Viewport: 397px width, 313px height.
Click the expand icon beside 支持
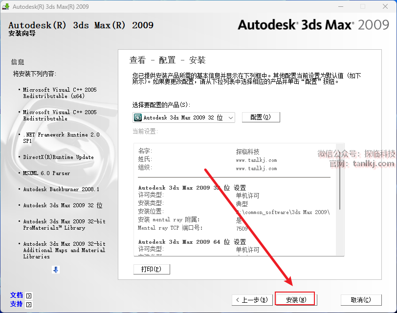point(29,304)
